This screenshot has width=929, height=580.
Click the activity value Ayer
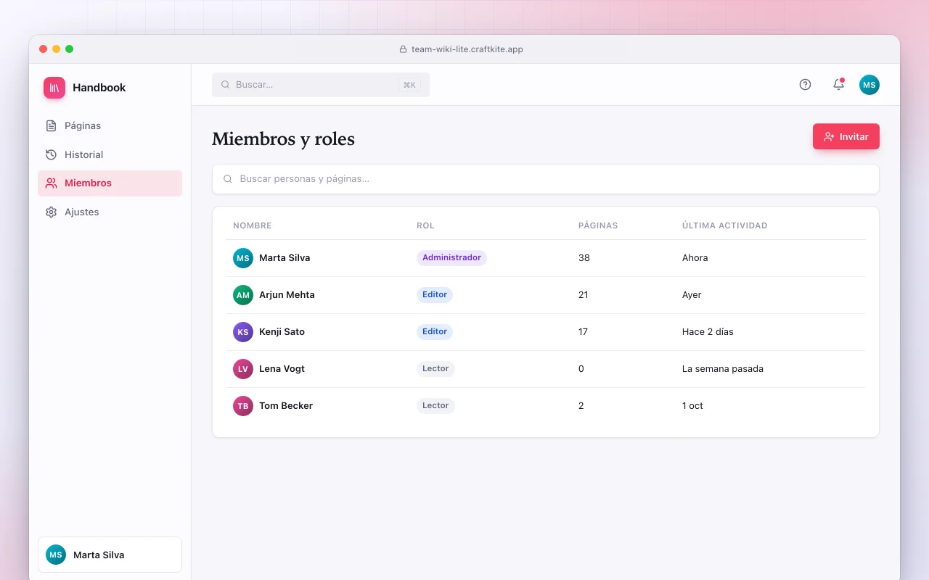point(692,295)
